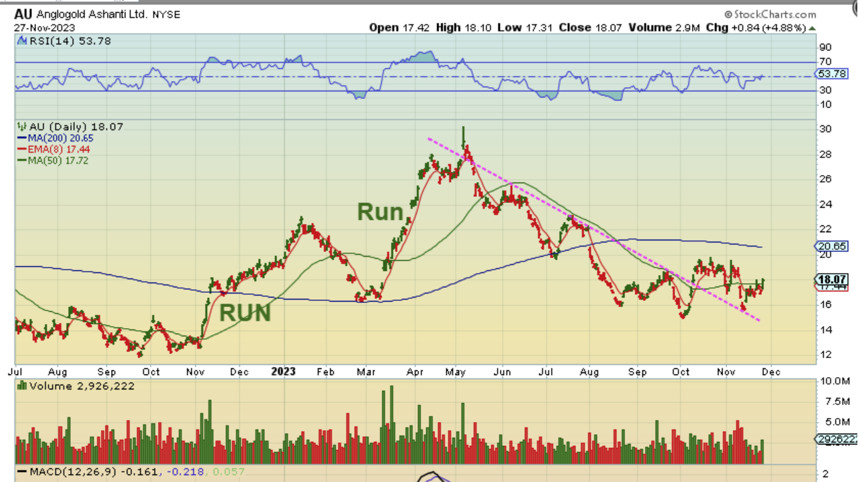This screenshot has height=482, width=858.
Task: Click the May month label
Action: click(456, 372)
